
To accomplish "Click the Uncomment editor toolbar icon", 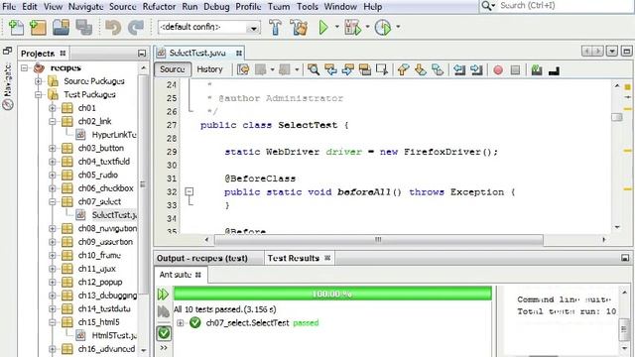I will (554, 70).
